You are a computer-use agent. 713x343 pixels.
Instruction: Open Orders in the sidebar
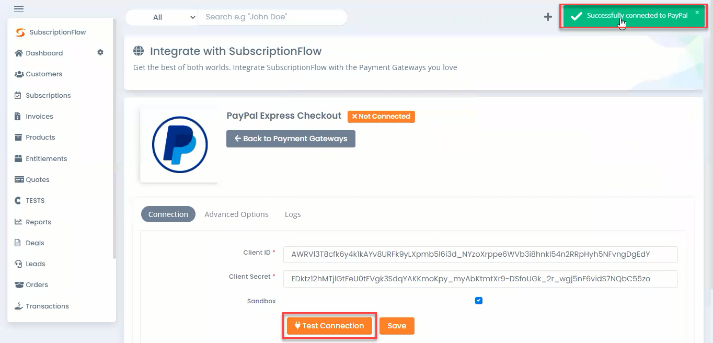click(x=37, y=284)
